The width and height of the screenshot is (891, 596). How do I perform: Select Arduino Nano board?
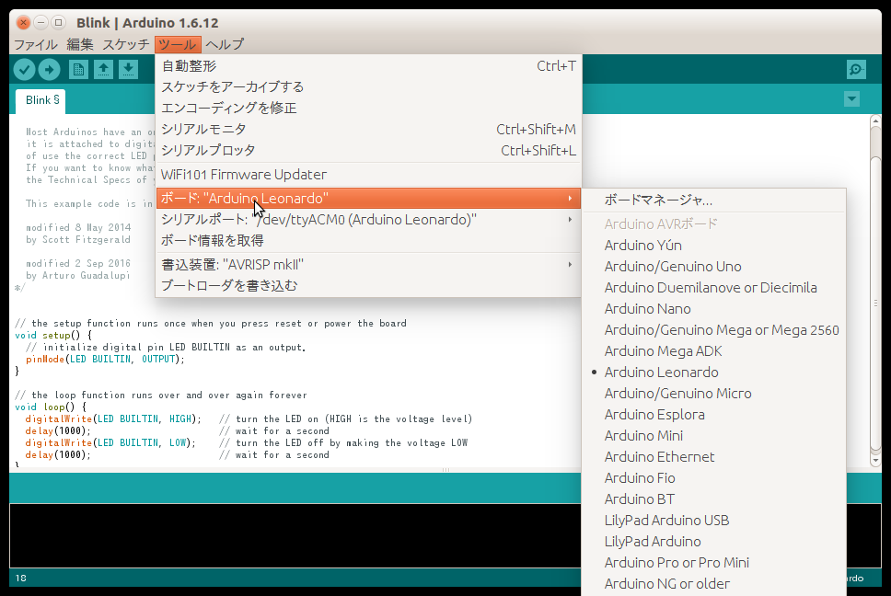point(713,309)
